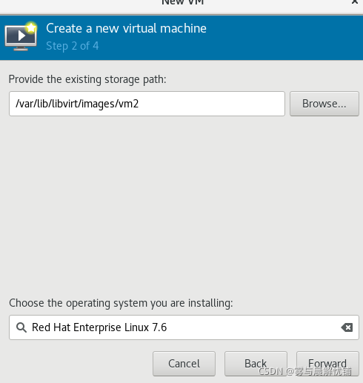The height and width of the screenshot is (383, 363).
Task: Click the search magnifier icon in OS field
Action: coord(21,327)
